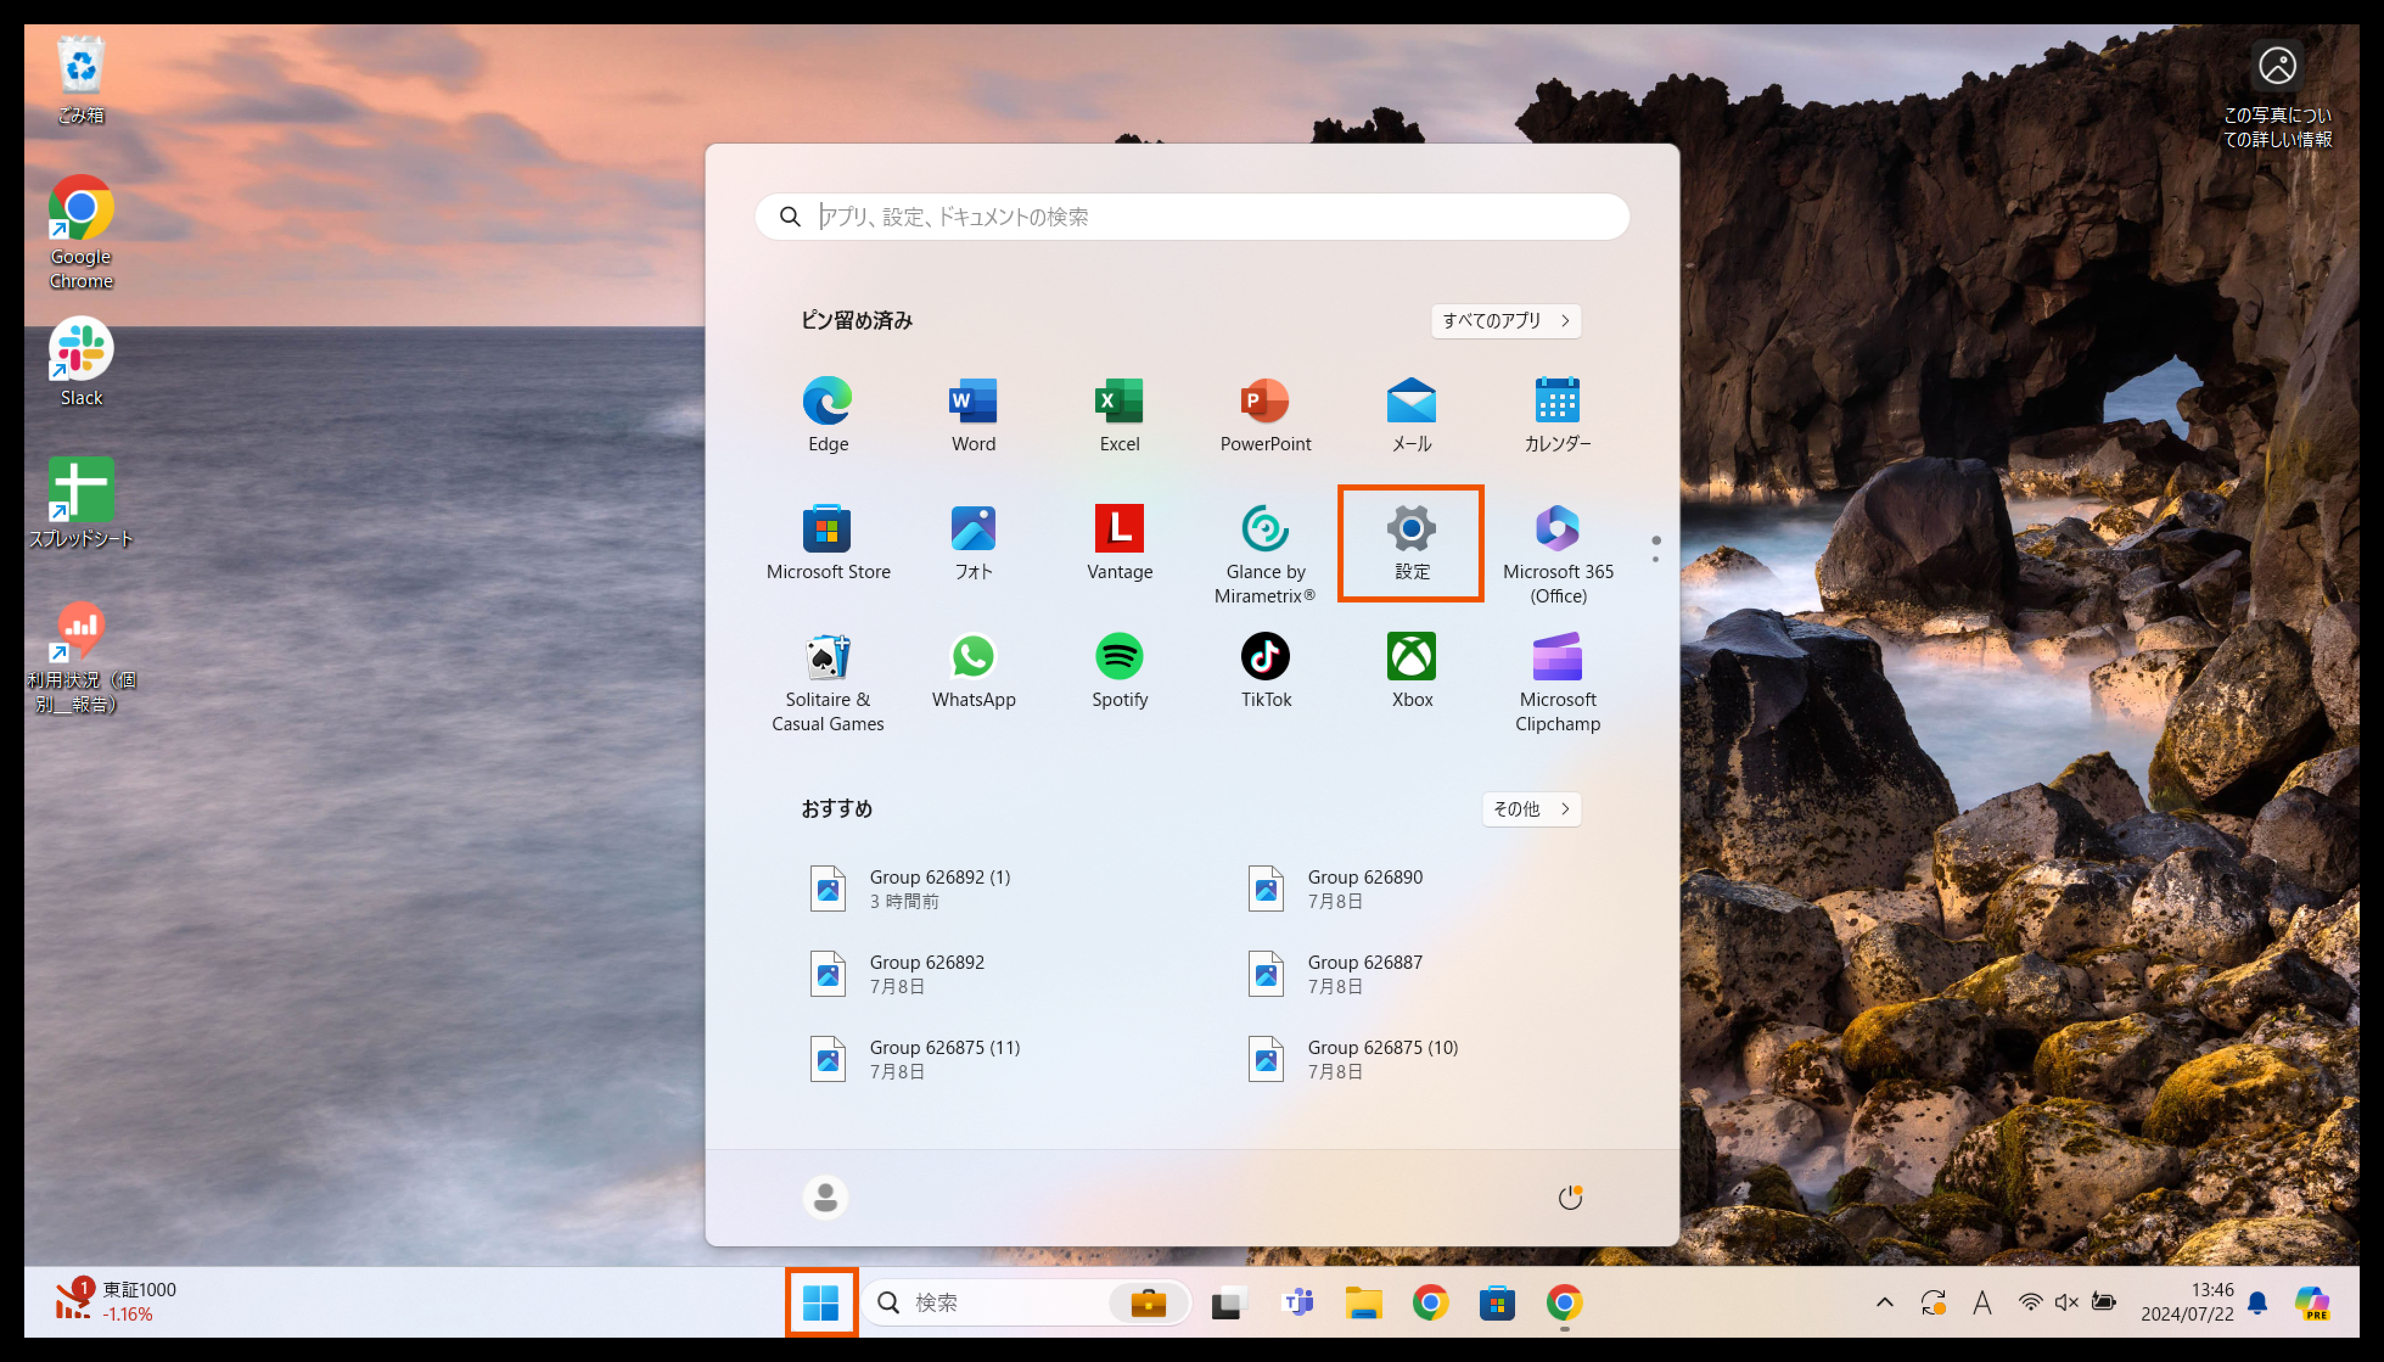Viewport: 2384px width, 1362px height.
Task: Open the 設定 (Settings) app
Action: pos(1410,543)
